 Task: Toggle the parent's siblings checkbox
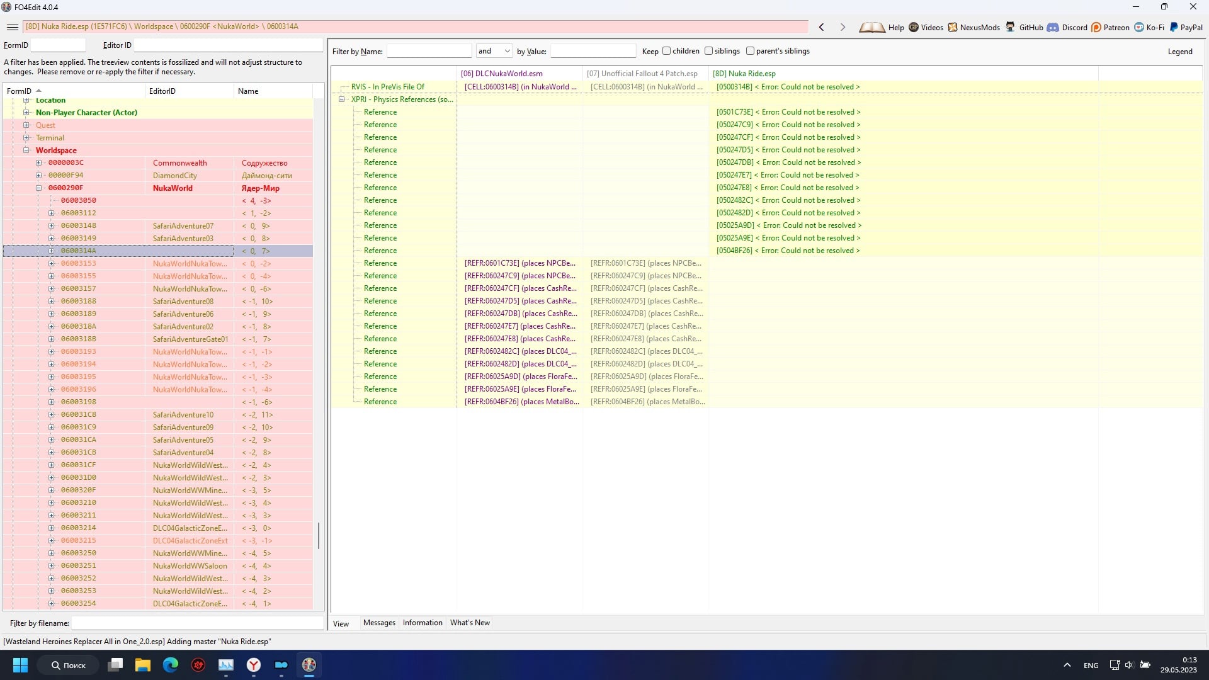point(750,51)
